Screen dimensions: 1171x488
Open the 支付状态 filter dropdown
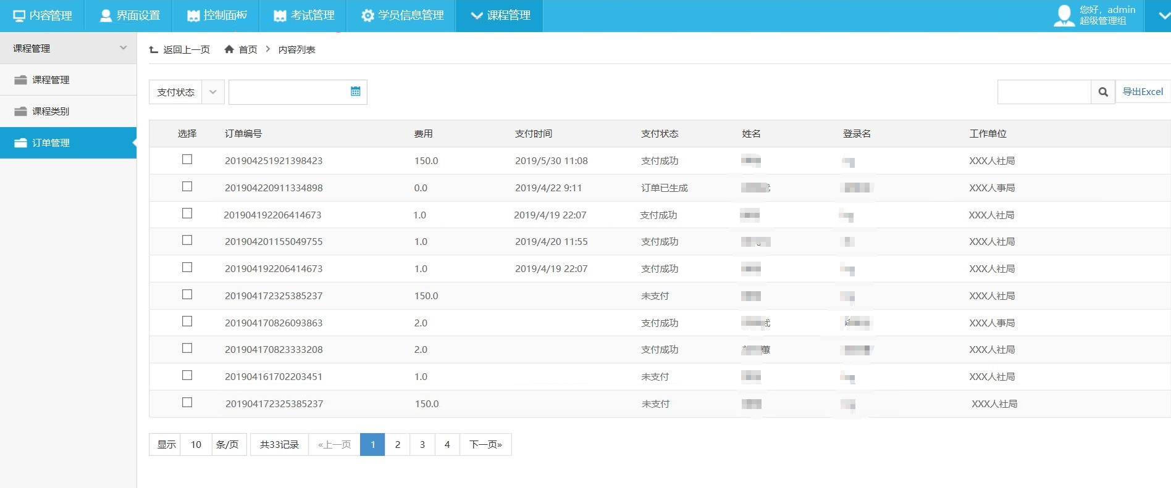tap(187, 92)
